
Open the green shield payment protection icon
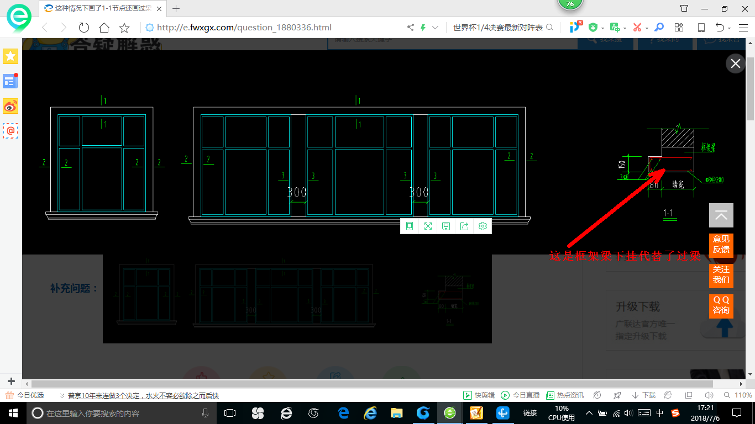(x=593, y=28)
